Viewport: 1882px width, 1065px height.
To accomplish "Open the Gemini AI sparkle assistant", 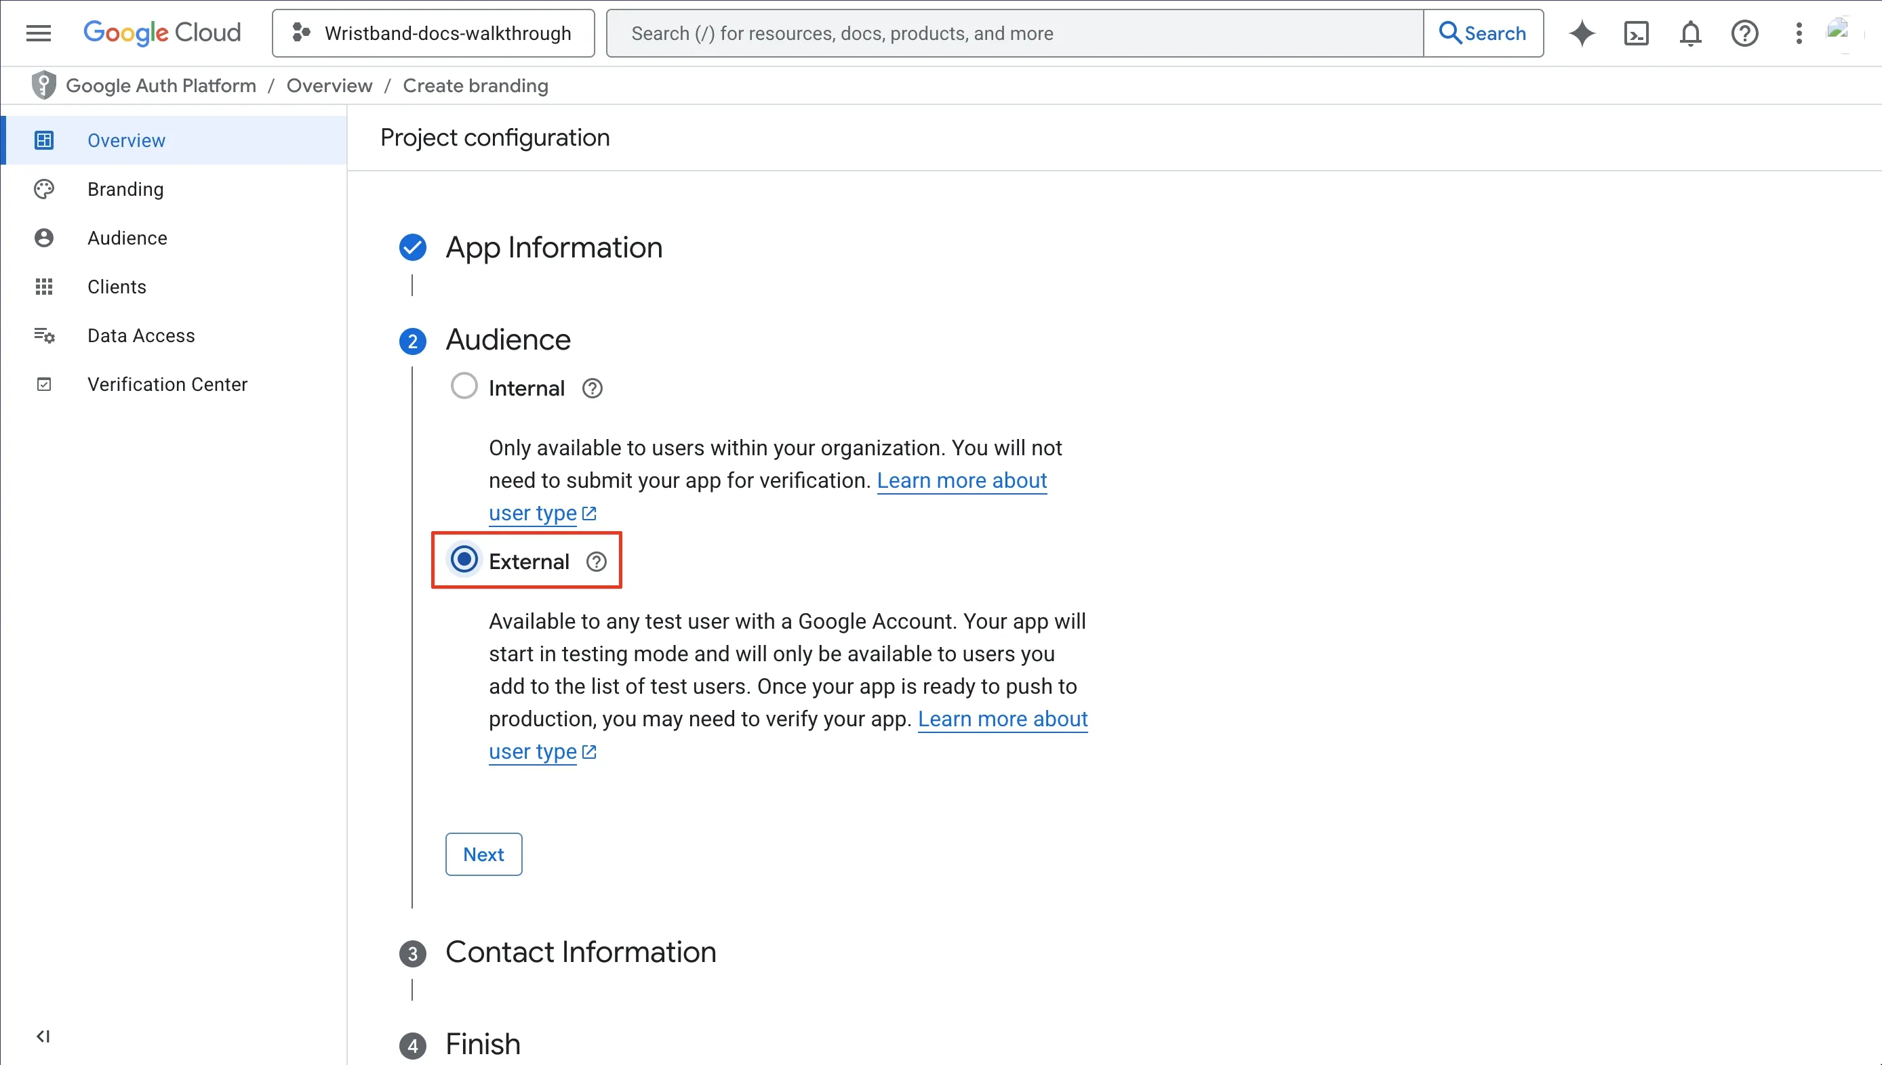I will 1582,33.
